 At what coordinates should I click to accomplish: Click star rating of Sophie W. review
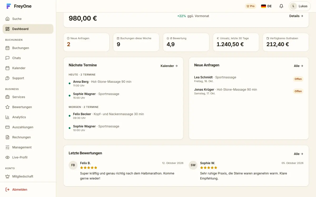pyautogui.click(x=209, y=168)
